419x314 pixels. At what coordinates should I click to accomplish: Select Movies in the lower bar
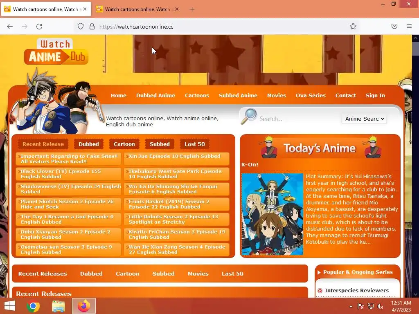pyautogui.click(x=198, y=274)
